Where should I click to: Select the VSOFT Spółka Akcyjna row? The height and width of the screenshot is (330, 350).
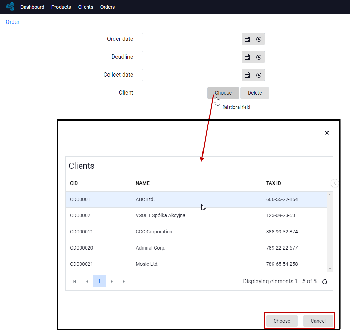(196, 215)
